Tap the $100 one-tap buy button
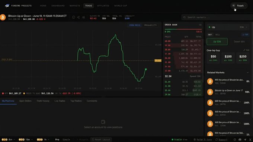This screenshot has width=253, height=142. tap(228, 58)
